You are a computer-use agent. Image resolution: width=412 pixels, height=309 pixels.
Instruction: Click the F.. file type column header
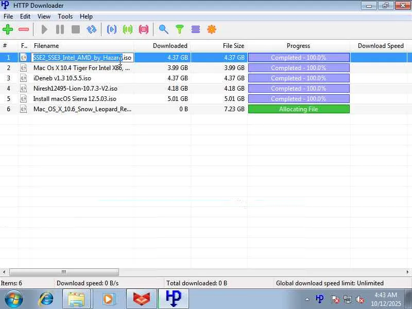point(24,46)
